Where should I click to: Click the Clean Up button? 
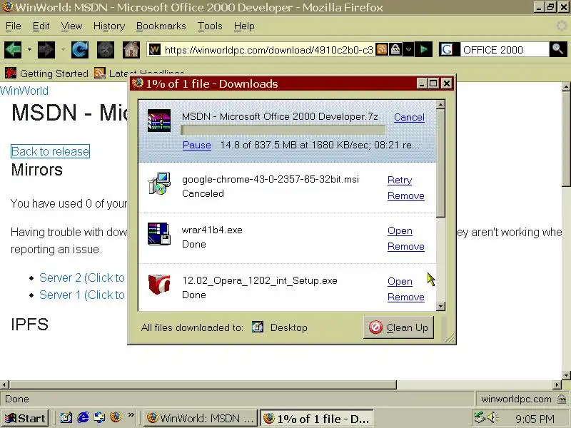pyautogui.click(x=398, y=327)
